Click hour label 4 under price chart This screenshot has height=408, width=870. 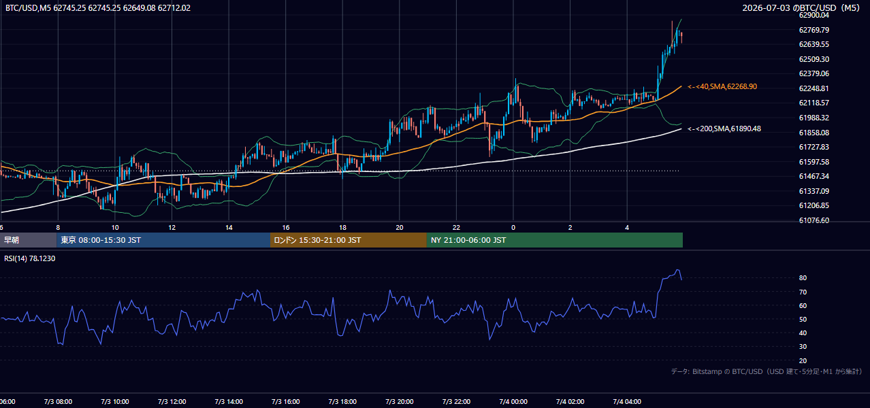tap(627, 227)
